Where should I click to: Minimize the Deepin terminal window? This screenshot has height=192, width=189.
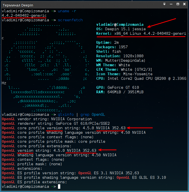pos(171,4)
